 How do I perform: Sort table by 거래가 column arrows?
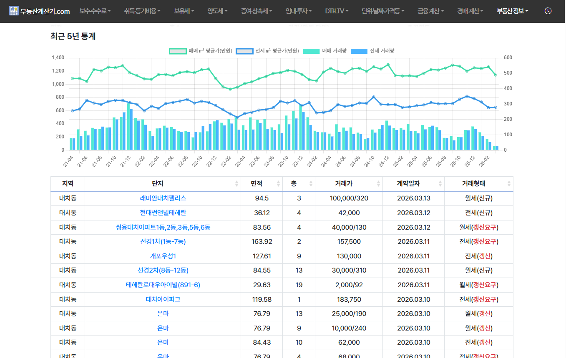[x=378, y=184]
